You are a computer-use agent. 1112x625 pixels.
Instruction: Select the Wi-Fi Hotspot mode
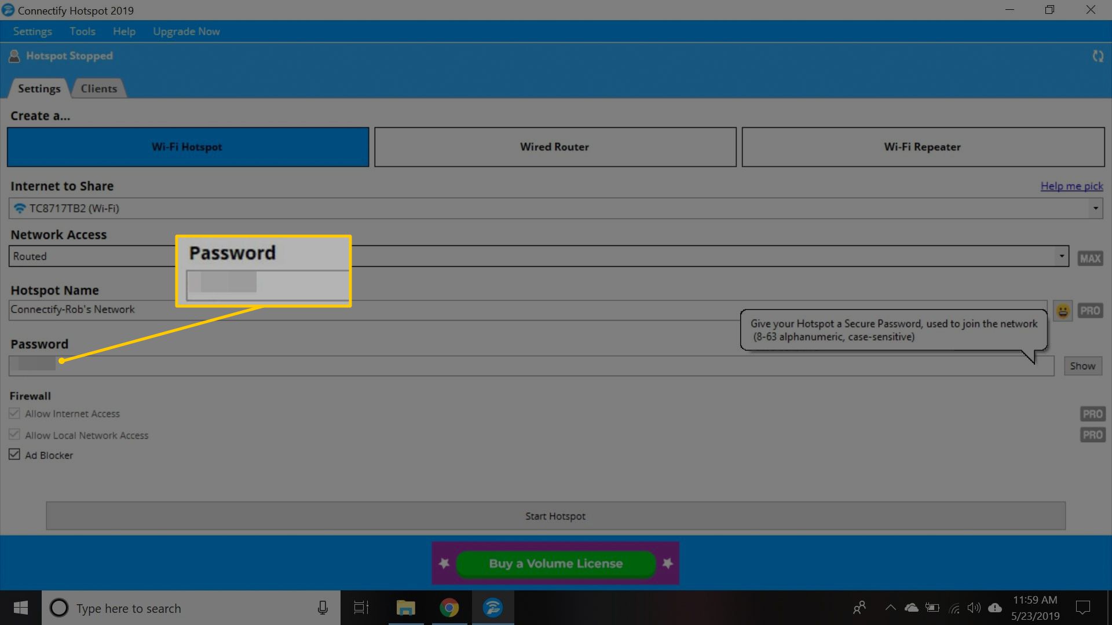pyautogui.click(x=188, y=147)
